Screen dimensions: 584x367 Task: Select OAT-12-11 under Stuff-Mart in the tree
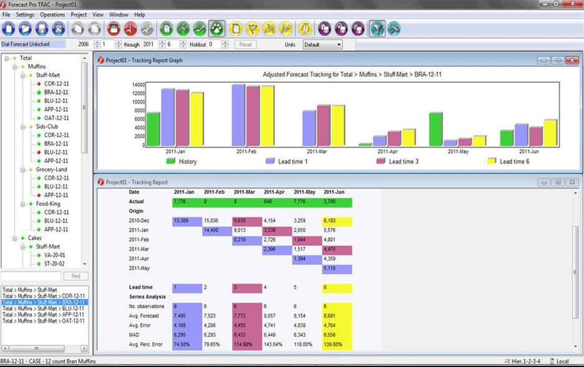56,118
